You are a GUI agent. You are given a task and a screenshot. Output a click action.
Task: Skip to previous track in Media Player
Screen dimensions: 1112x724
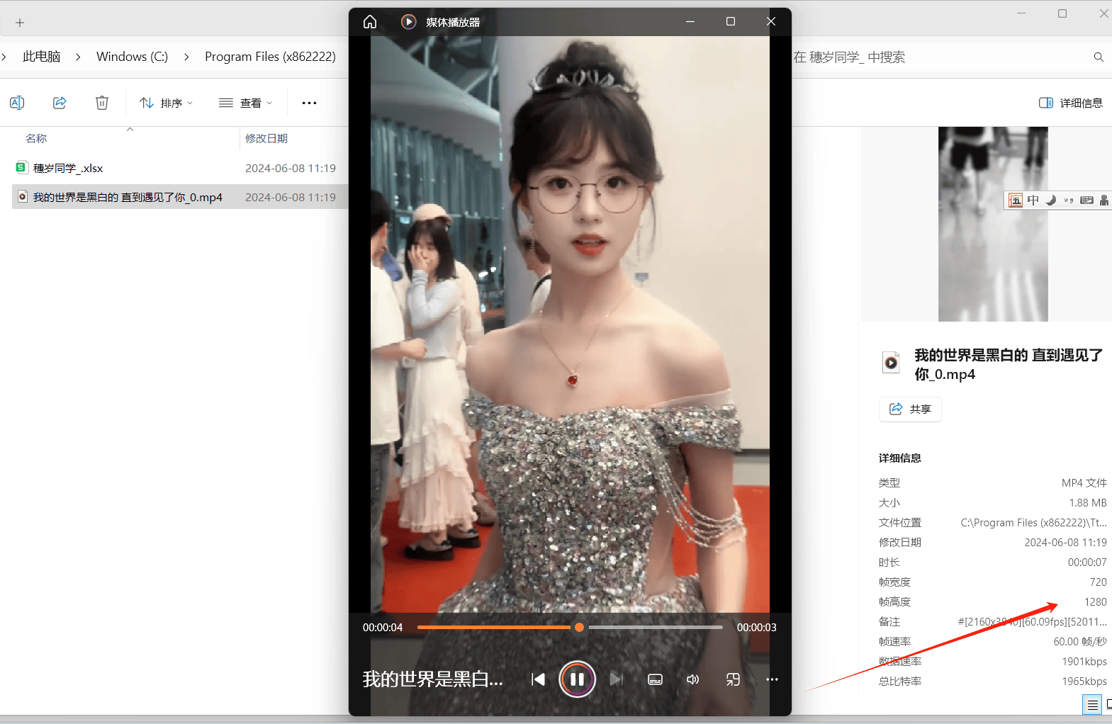[538, 679]
